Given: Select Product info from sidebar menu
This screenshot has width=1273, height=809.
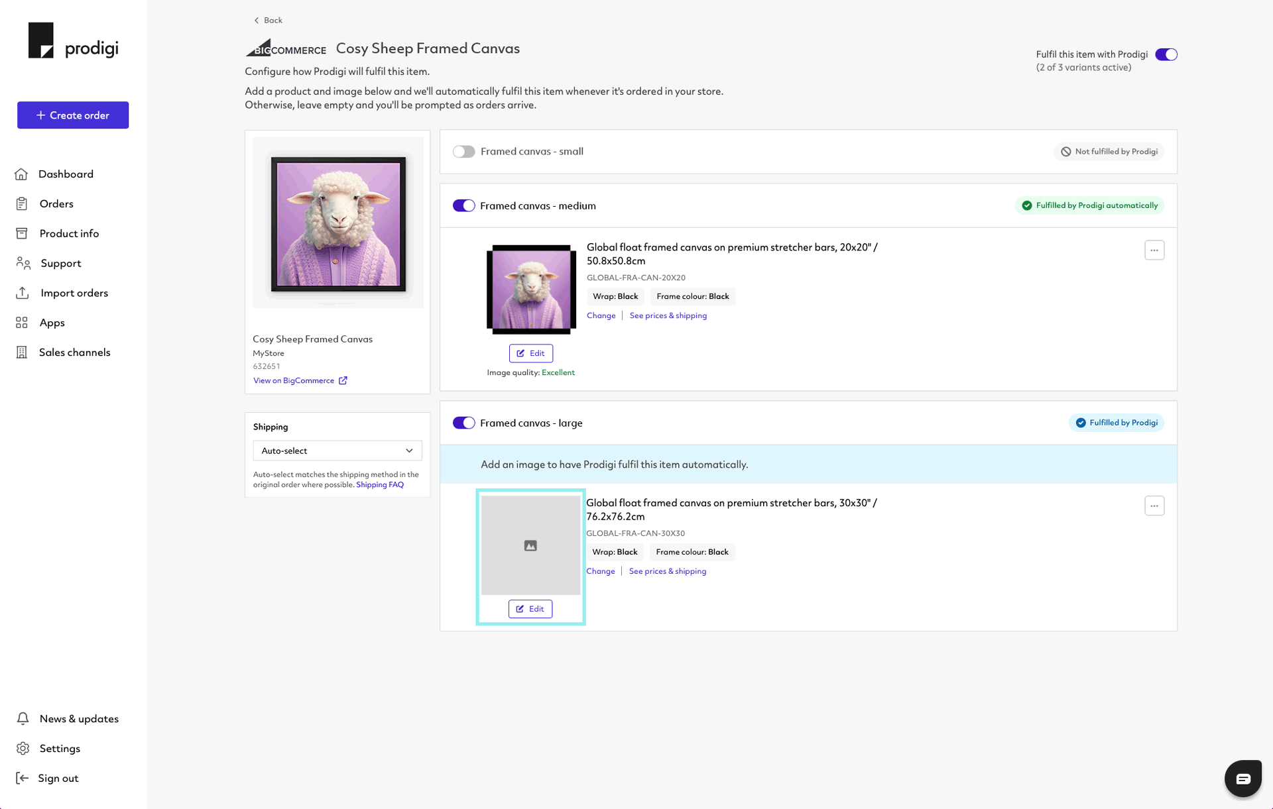Looking at the screenshot, I should [69, 233].
